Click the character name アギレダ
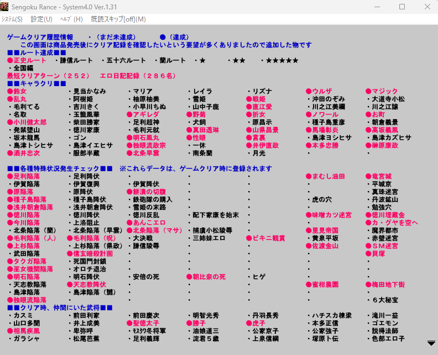The image size is (438, 355). tap(143, 115)
